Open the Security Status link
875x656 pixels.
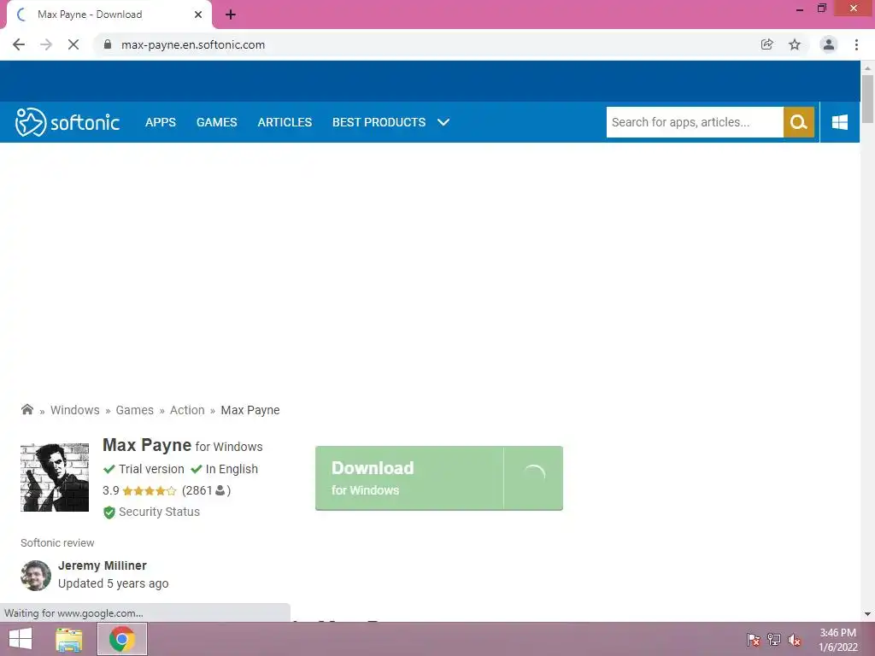(159, 512)
